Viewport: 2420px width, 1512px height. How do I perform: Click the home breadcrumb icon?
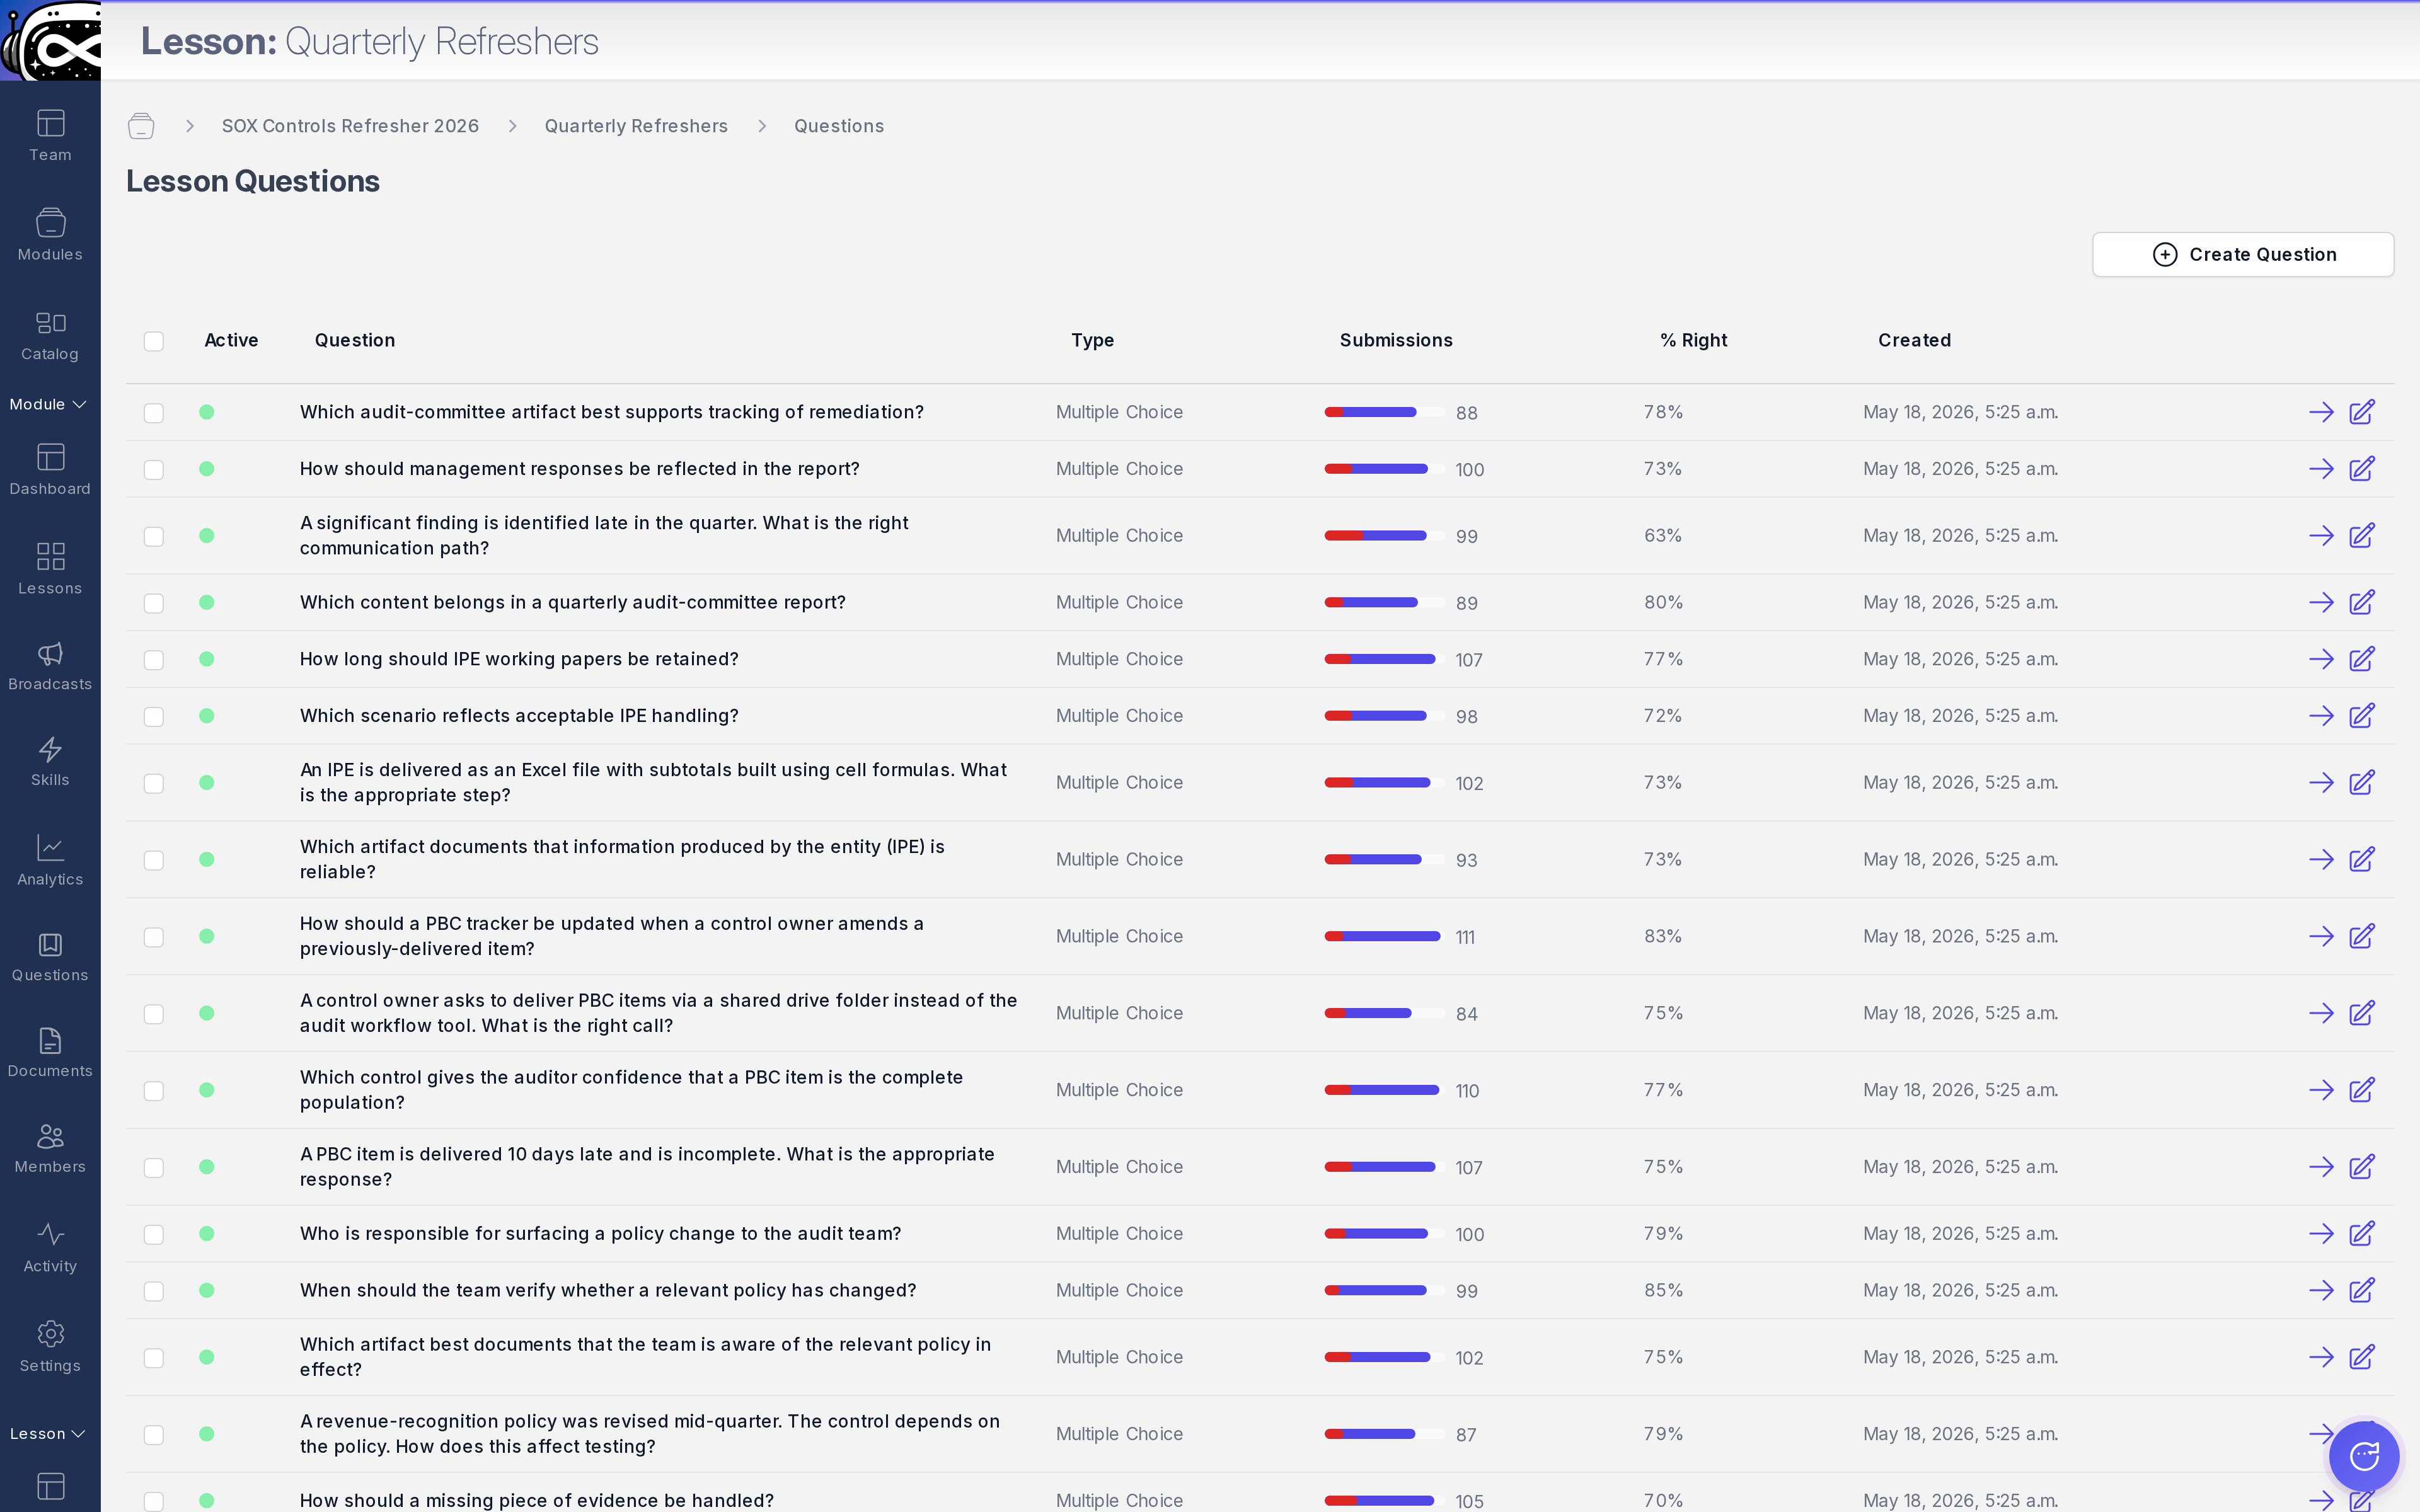[141, 126]
